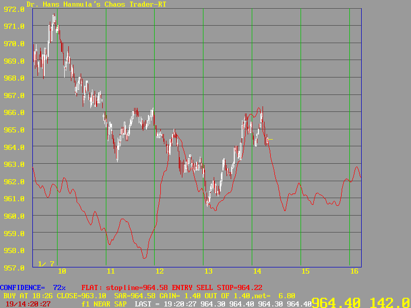411x308 pixels.
Task: Pick the hour 13 time axis label
Action: [x=209, y=272]
